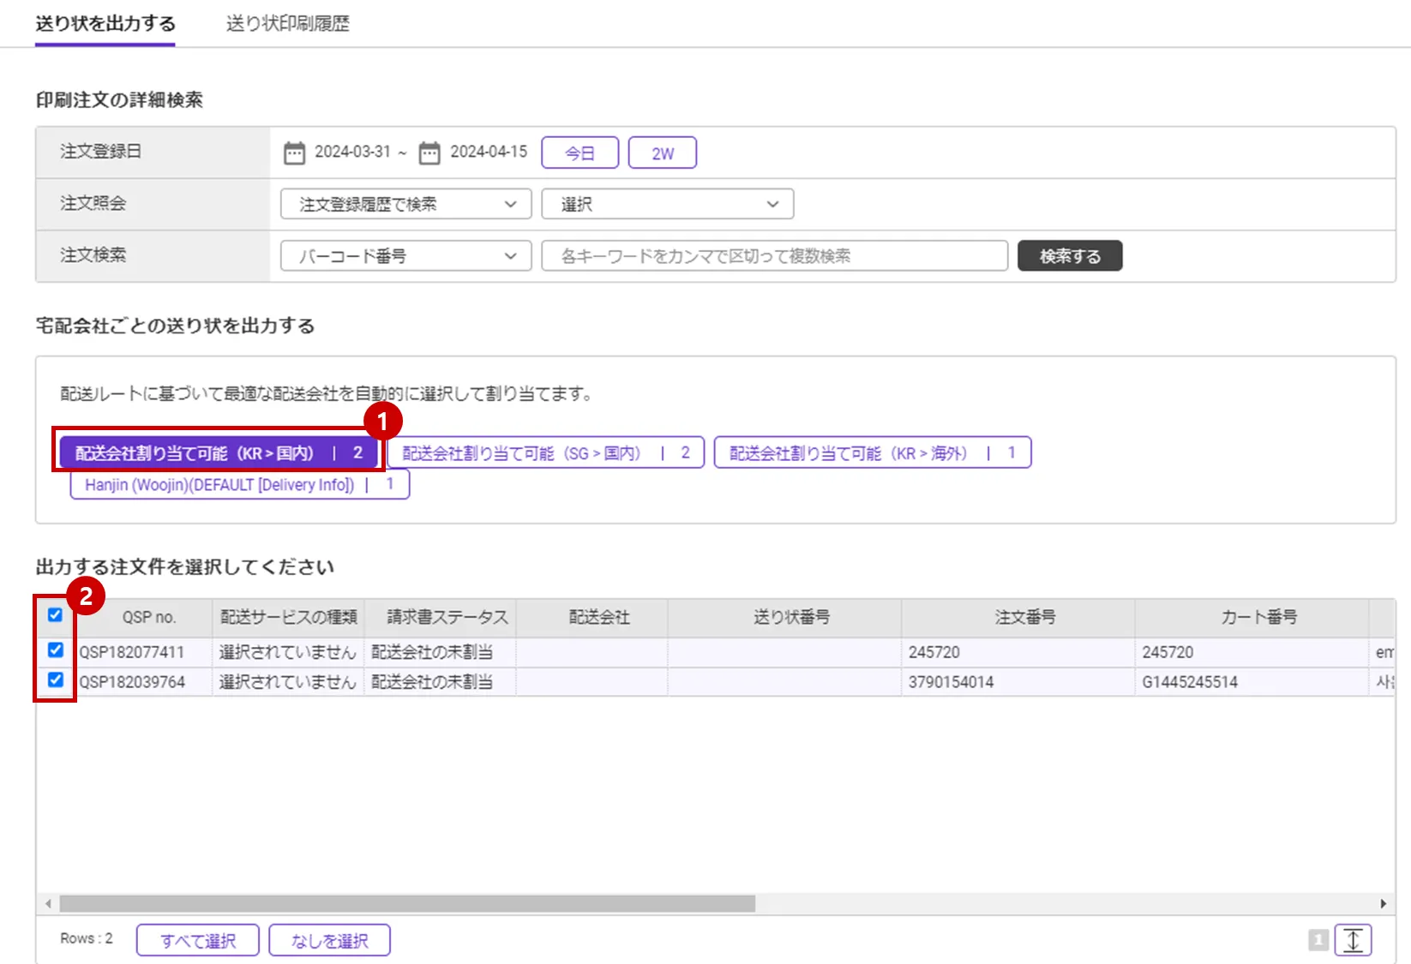Switch to the 送り状を出力する tab
The image size is (1411, 964).
tap(105, 23)
